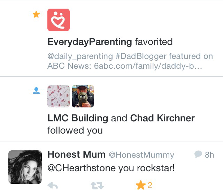
Task: Open EverydayParenting's heart logo avatar
Action: point(59,20)
